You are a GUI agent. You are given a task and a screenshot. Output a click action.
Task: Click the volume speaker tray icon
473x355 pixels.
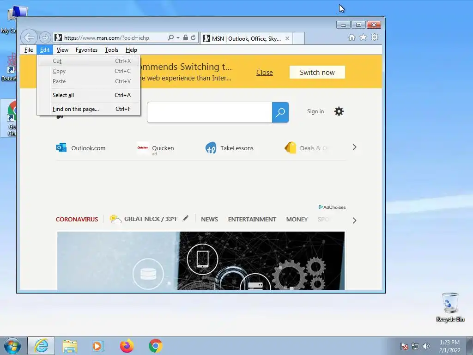426,346
